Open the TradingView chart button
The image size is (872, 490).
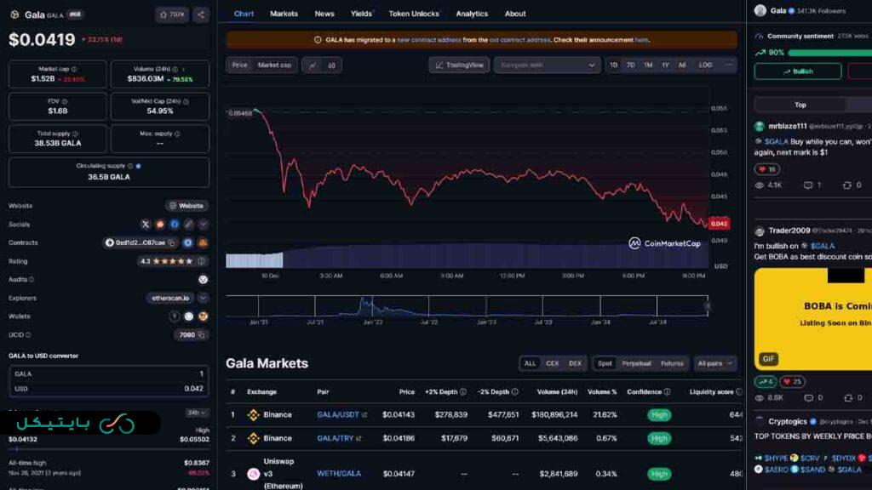point(458,65)
